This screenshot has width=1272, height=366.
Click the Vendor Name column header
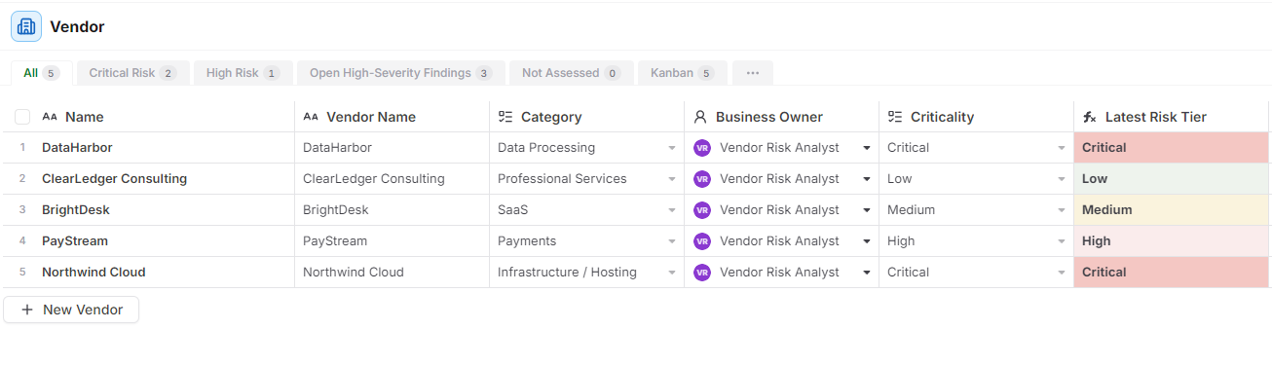(x=393, y=117)
